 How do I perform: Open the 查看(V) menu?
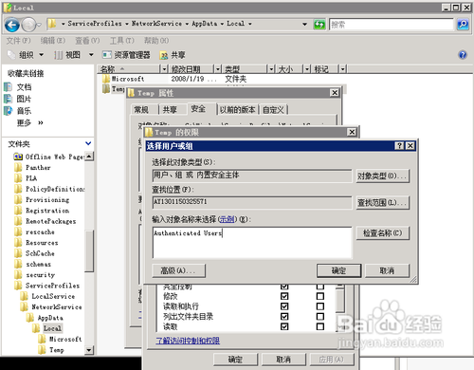[87, 41]
